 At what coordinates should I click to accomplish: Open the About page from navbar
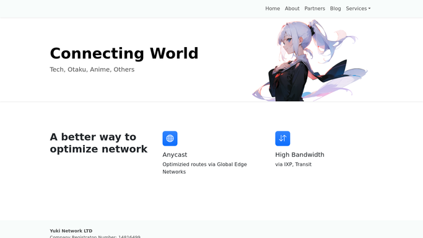[292, 9]
